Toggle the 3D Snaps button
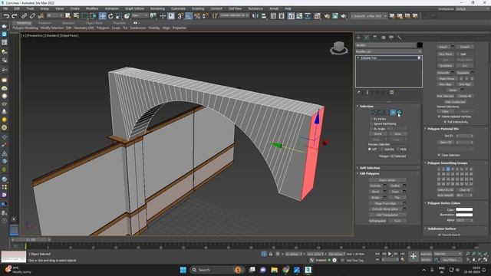Viewport: 491px width, 276px height. (x=180, y=15)
